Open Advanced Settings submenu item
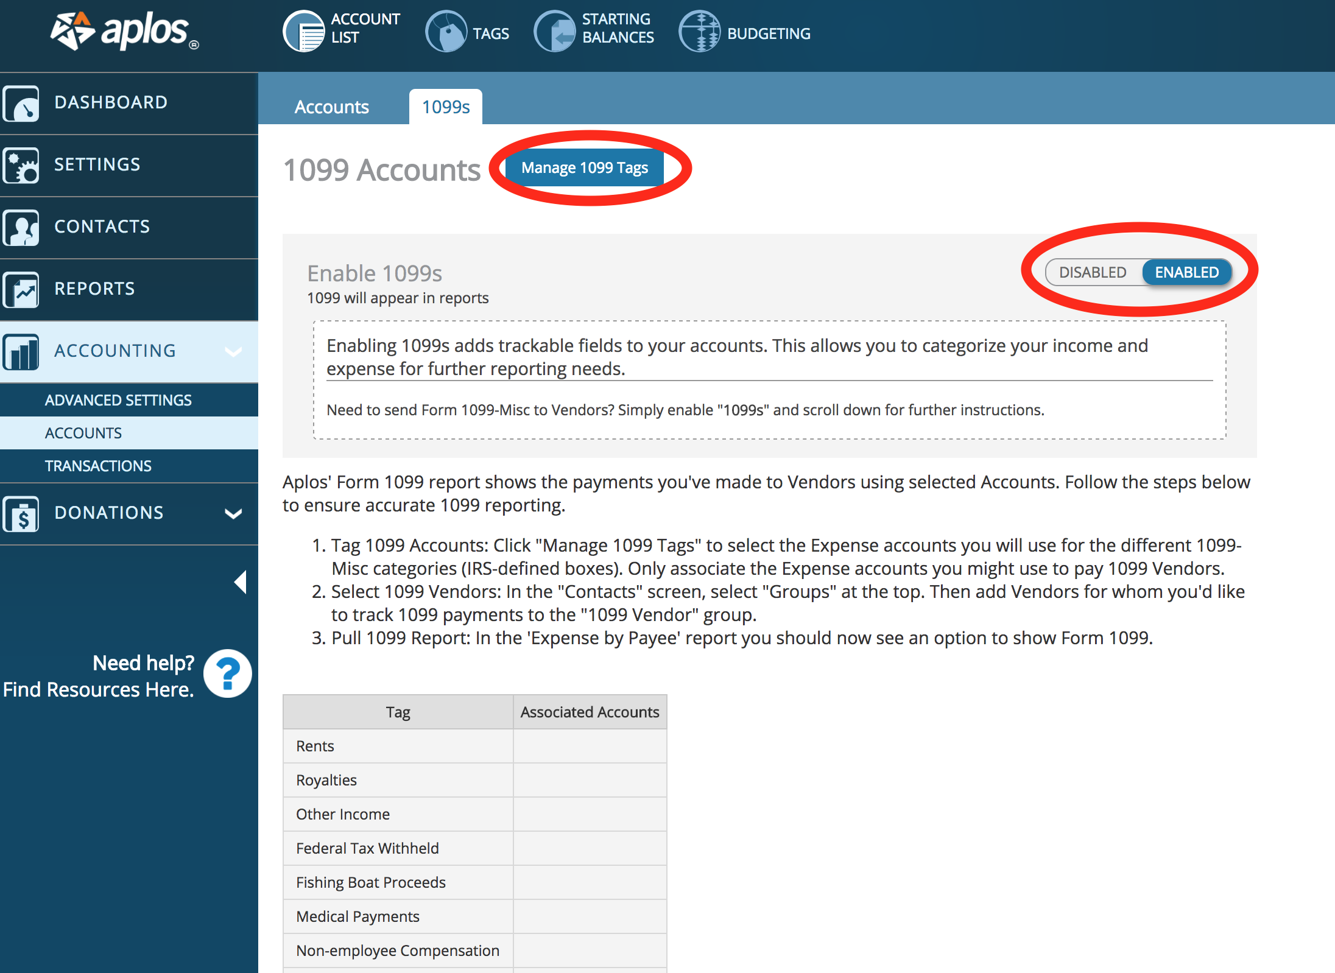The image size is (1335, 973). [129, 400]
